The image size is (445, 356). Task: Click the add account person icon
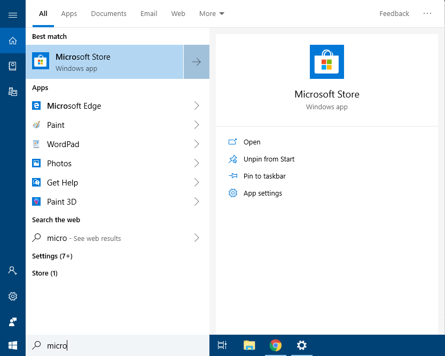[13, 271]
